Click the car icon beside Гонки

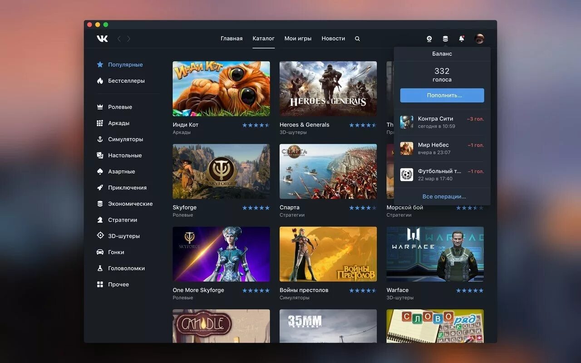100,252
